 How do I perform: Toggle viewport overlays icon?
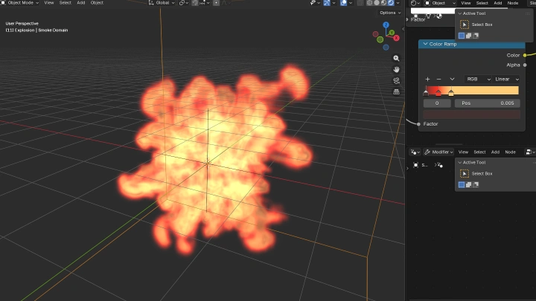click(x=343, y=3)
